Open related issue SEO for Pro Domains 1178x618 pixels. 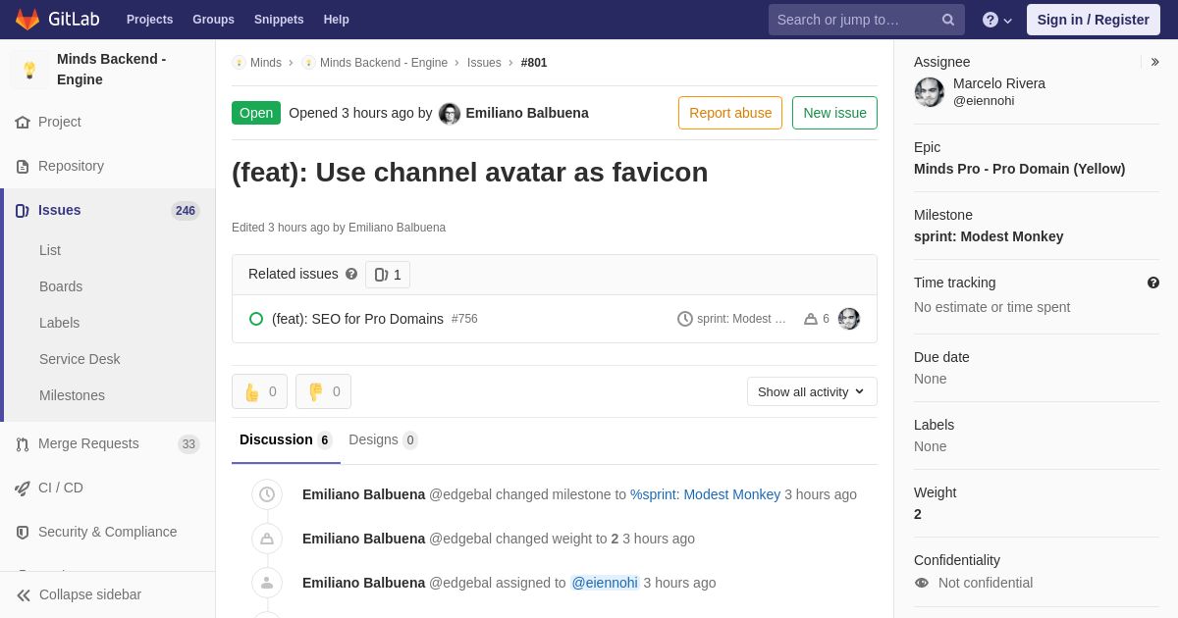point(357,319)
